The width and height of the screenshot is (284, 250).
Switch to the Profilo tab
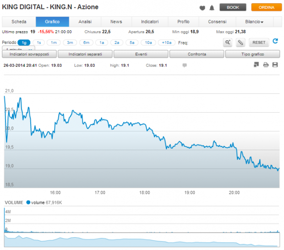pos(183,22)
